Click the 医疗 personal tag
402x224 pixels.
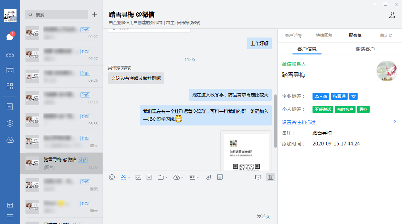tap(363, 110)
